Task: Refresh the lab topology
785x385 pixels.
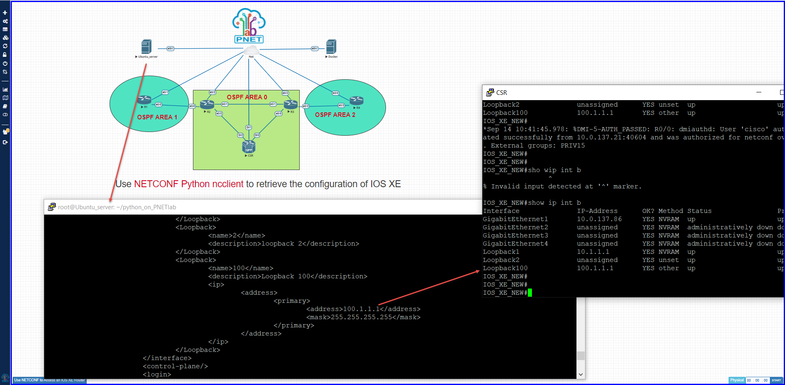Action: pyautogui.click(x=5, y=46)
